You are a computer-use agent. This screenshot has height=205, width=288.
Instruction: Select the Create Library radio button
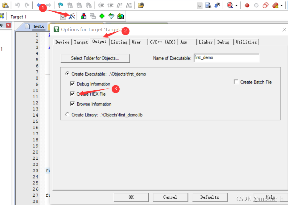click(68, 115)
